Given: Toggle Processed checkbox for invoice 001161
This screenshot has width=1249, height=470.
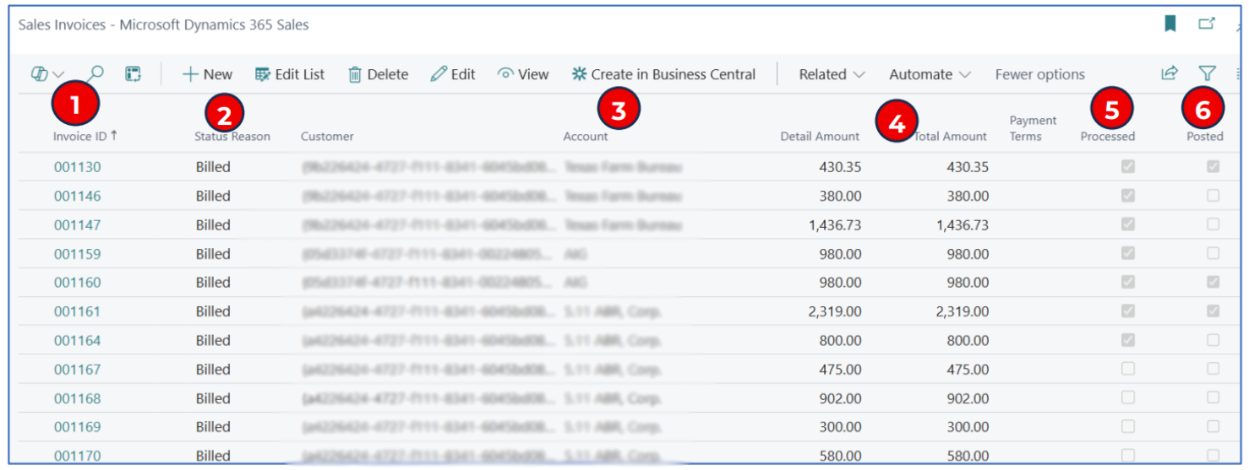Looking at the screenshot, I should (x=1127, y=311).
